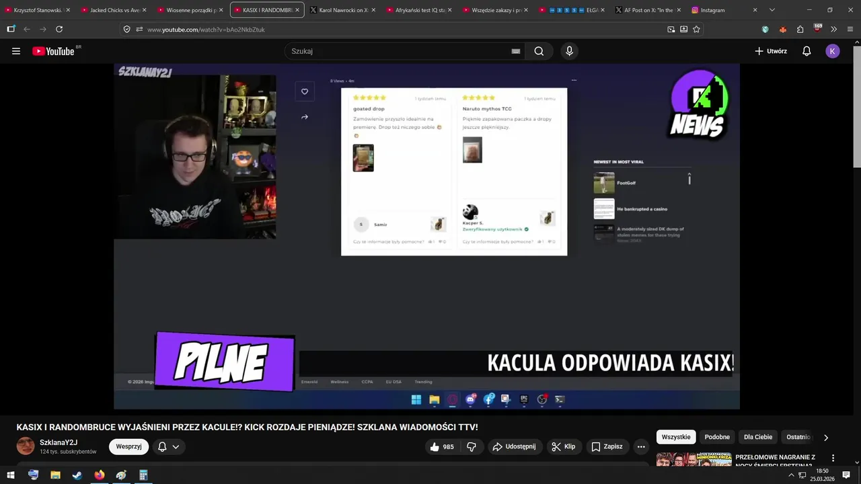Screen dimensions: 861x484
Task: Switch to Wiosenne porządki tab
Action: point(191,10)
